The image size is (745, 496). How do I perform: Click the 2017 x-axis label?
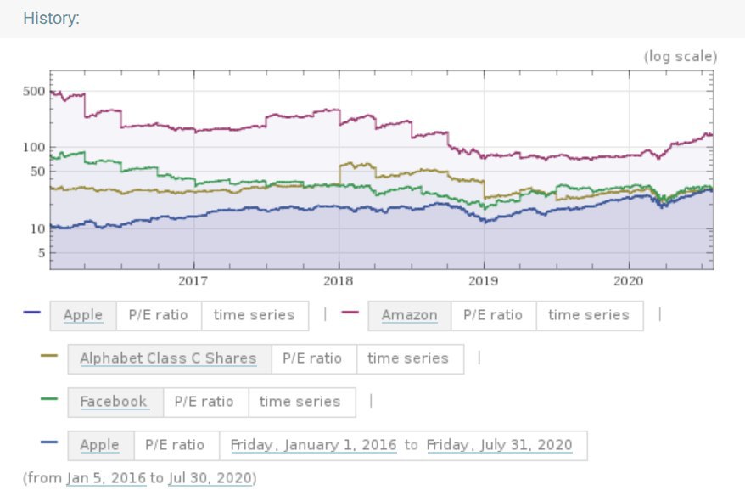point(193,281)
